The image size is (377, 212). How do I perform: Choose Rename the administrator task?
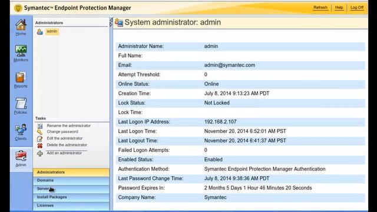(68, 125)
